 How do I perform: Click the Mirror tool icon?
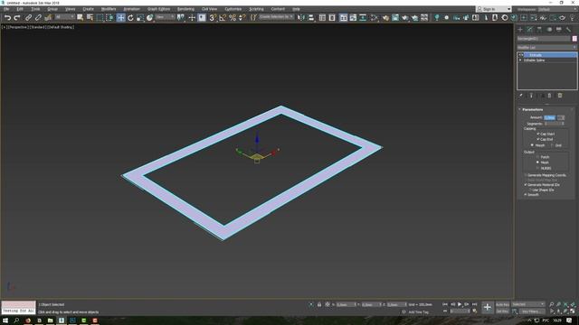[x=301, y=18]
